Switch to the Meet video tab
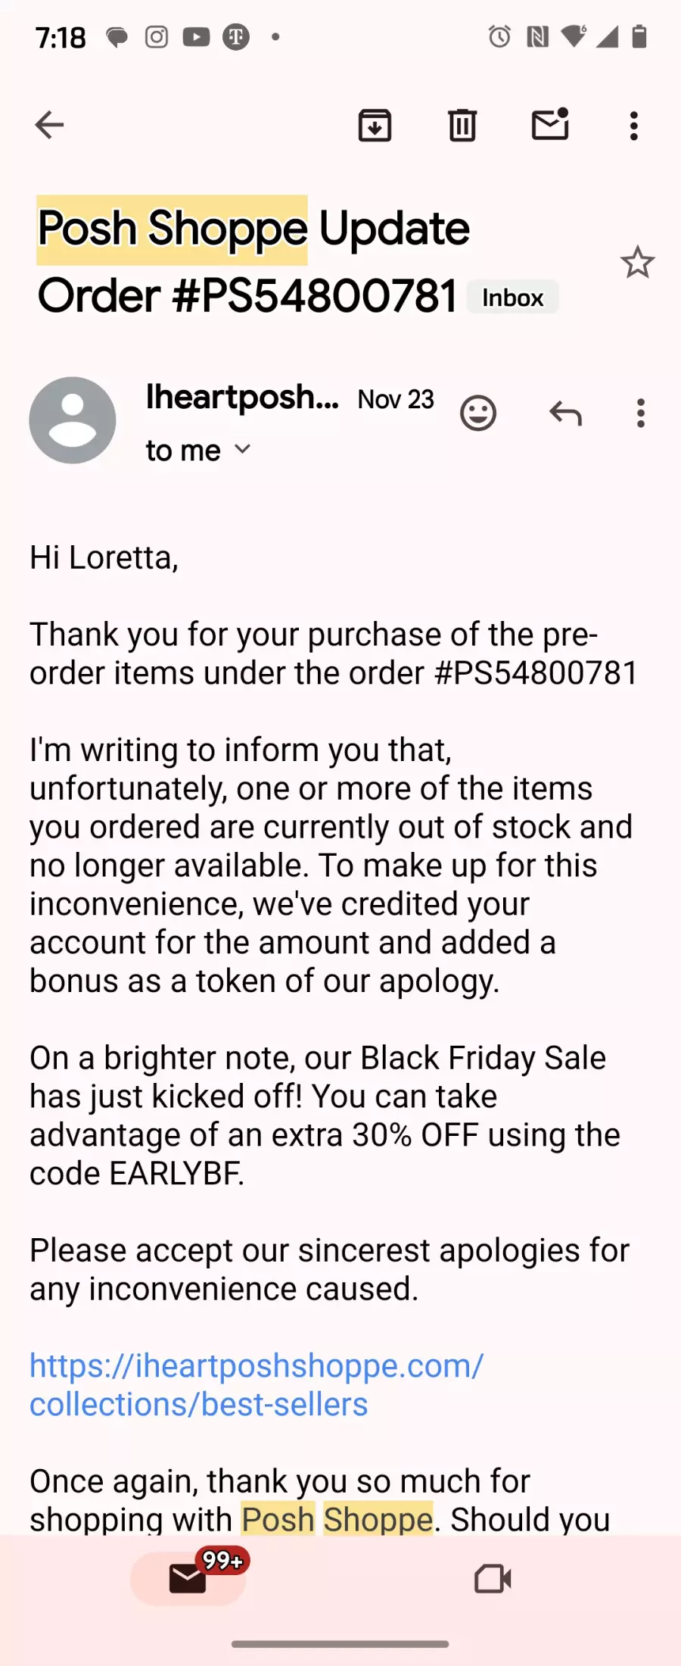Image resolution: width=681 pixels, height=1666 pixels. coord(493,1579)
